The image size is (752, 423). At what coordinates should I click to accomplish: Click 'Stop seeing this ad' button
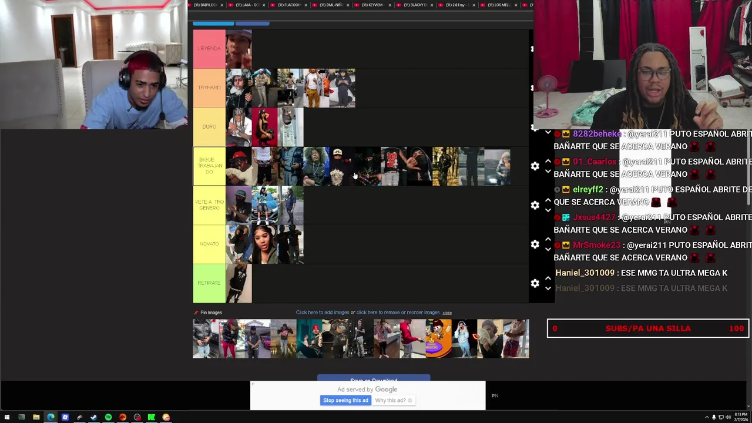click(x=345, y=400)
